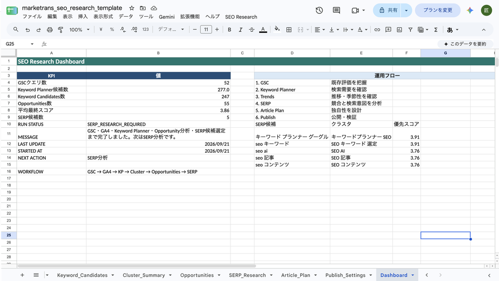
Task: Click the プランを変更 button
Action: pyautogui.click(x=438, y=10)
